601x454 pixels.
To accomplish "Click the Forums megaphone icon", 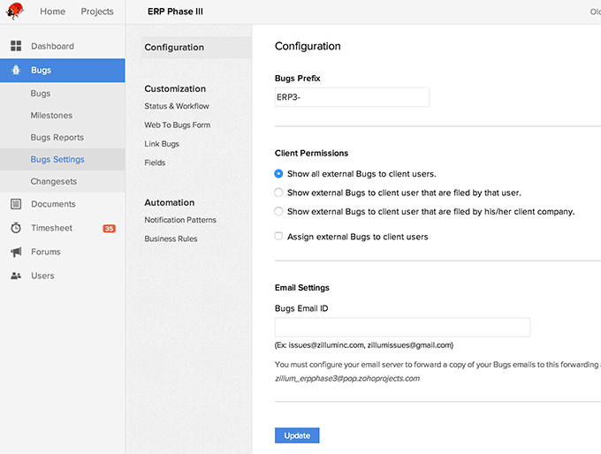I will point(16,252).
